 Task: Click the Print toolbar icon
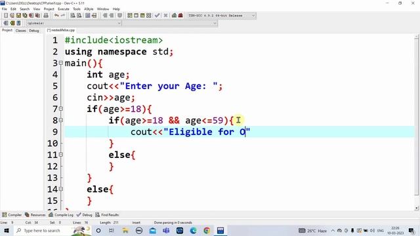(46, 16)
